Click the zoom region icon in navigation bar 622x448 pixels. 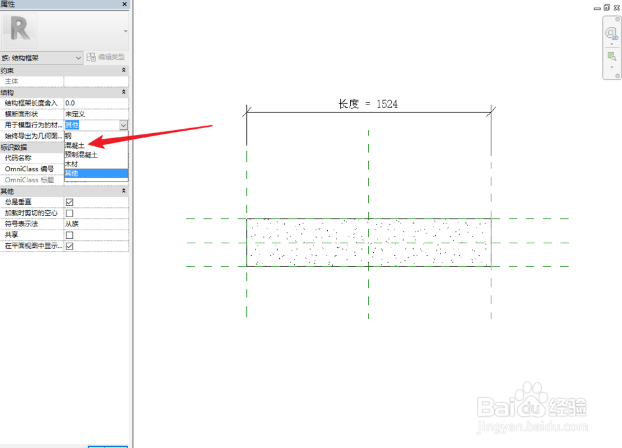coord(611,57)
